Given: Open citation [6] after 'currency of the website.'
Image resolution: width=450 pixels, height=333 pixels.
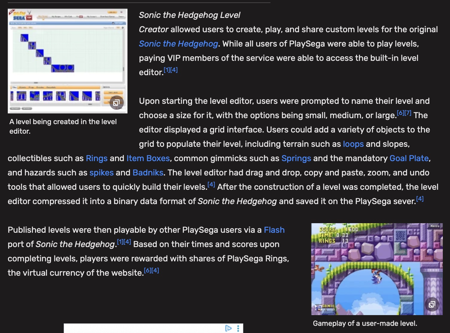Looking at the screenshot, I should pos(148,270).
